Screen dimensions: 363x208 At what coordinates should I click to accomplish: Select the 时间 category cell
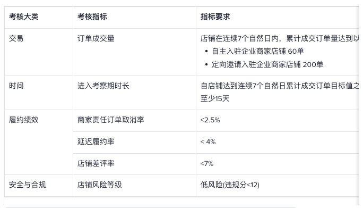coord(39,93)
